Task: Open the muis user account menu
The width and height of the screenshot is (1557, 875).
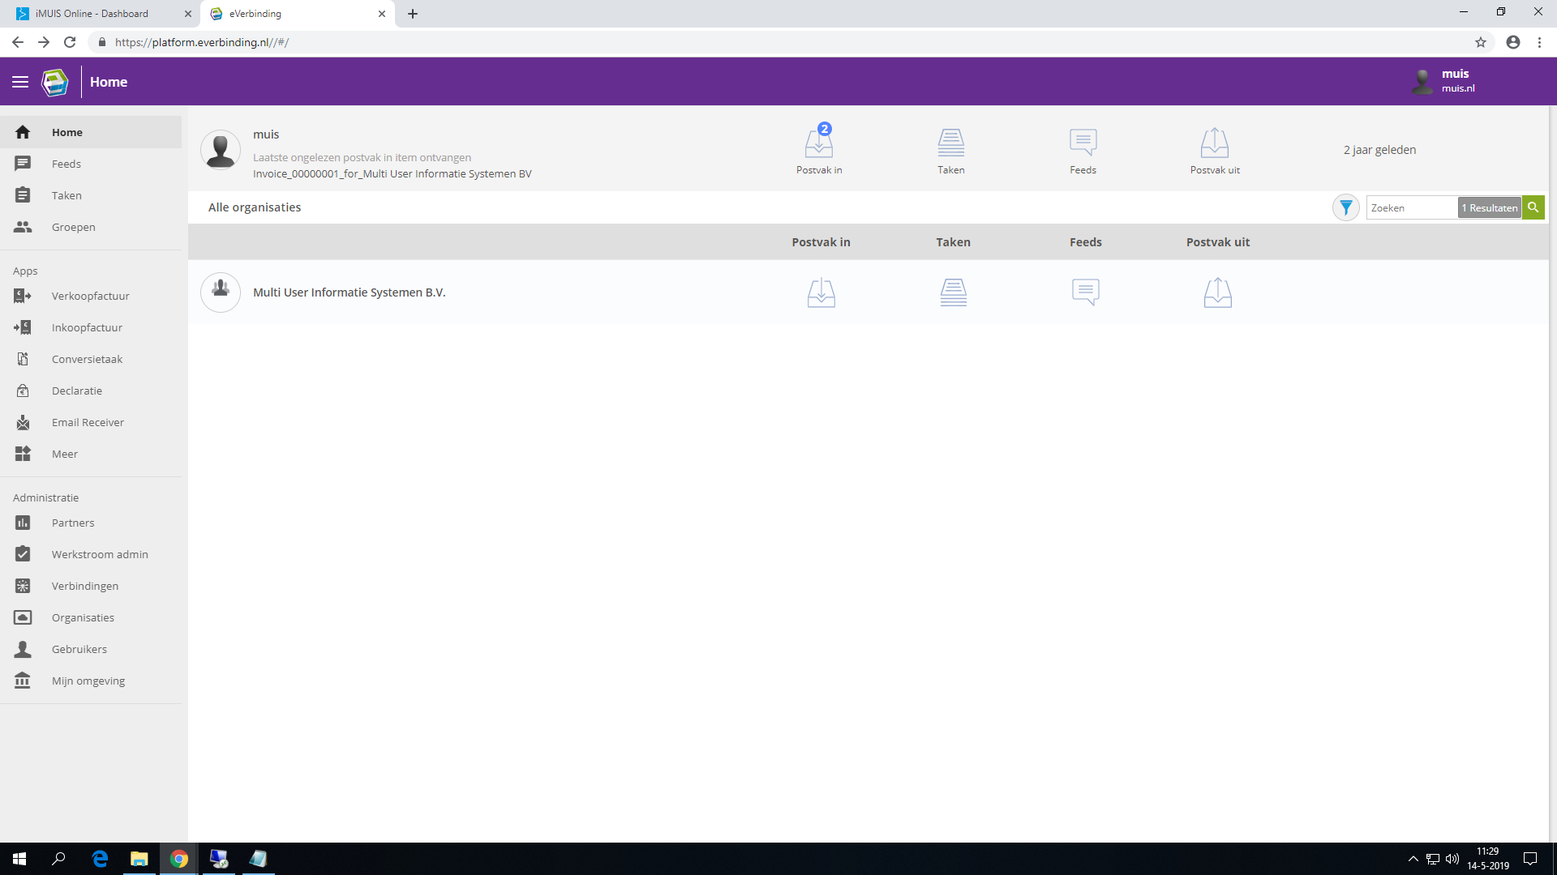Action: tap(1448, 81)
